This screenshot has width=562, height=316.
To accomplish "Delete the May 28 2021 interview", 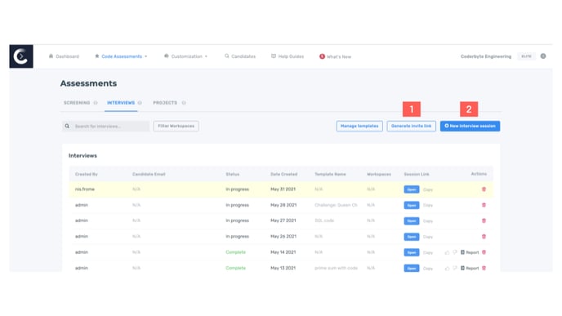I will 484,205.
